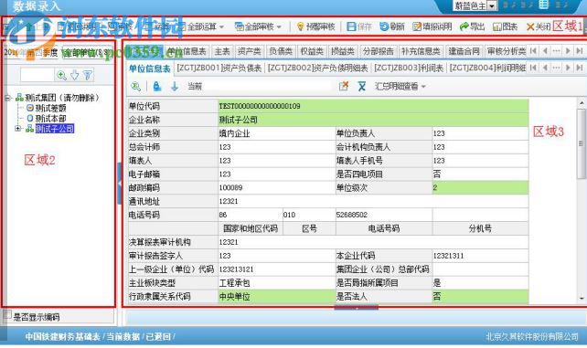Open the 图表 chart button

coord(505,26)
